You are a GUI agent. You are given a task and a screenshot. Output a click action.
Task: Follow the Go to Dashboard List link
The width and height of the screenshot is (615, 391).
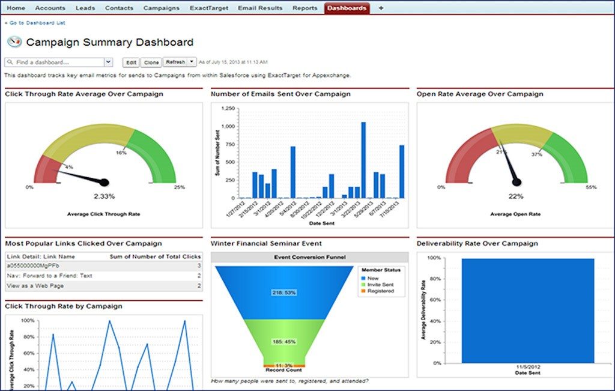(35, 23)
